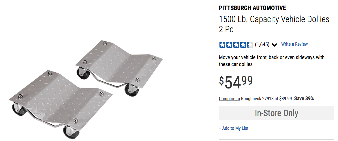Click the Save 39% text
The image size is (338, 141).
tap(304, 98)
